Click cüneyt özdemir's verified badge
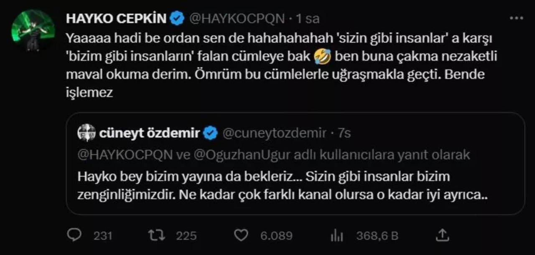The height and width of the screenshot is (255, 535). pos(210,133)
